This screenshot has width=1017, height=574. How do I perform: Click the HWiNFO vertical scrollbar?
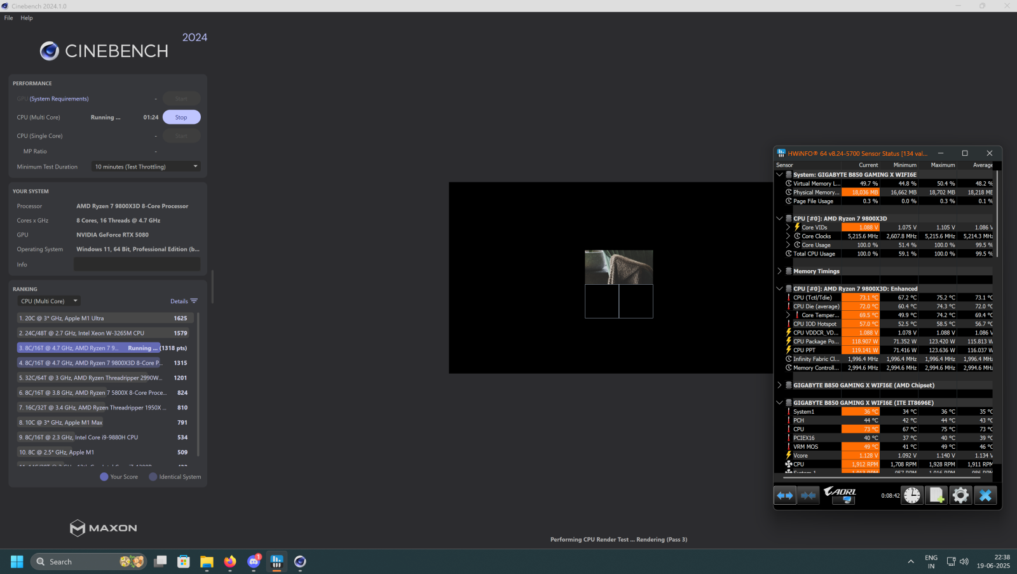pos(997,214)
